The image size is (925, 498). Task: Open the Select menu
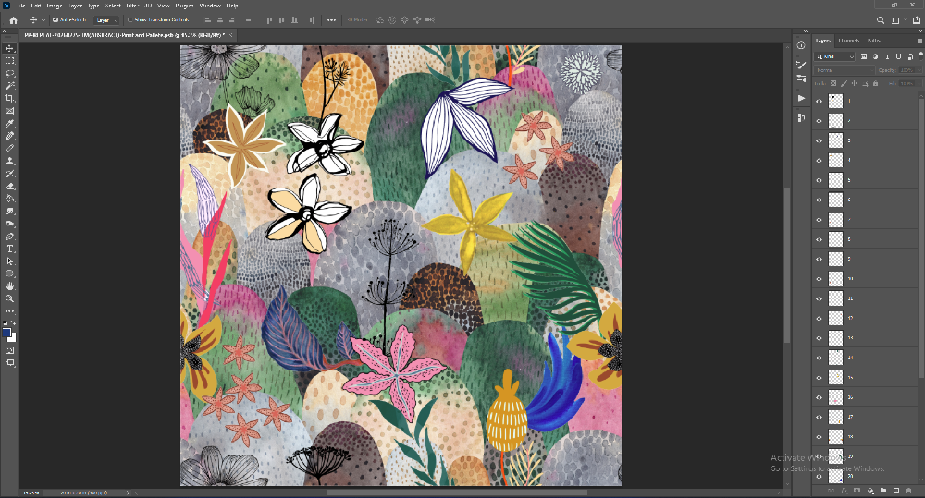[113, 6]
